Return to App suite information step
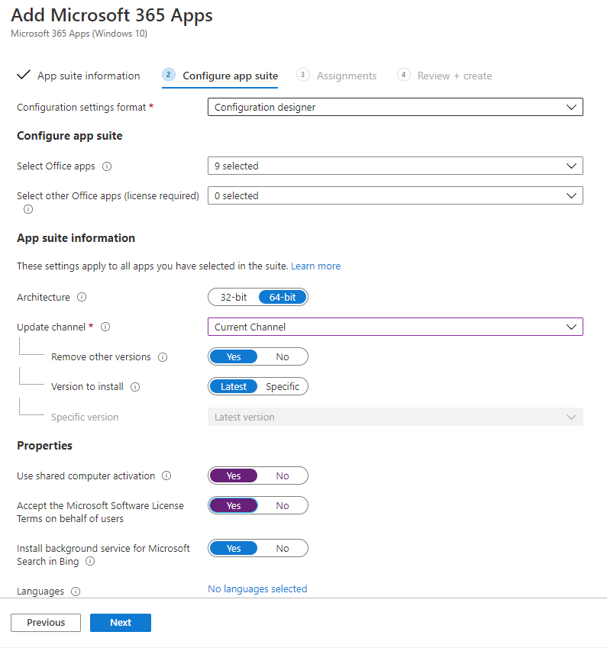The image size is (607, 648). coord(89,76)
